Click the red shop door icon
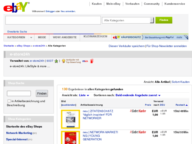192x144 pixels. [92, 61]
